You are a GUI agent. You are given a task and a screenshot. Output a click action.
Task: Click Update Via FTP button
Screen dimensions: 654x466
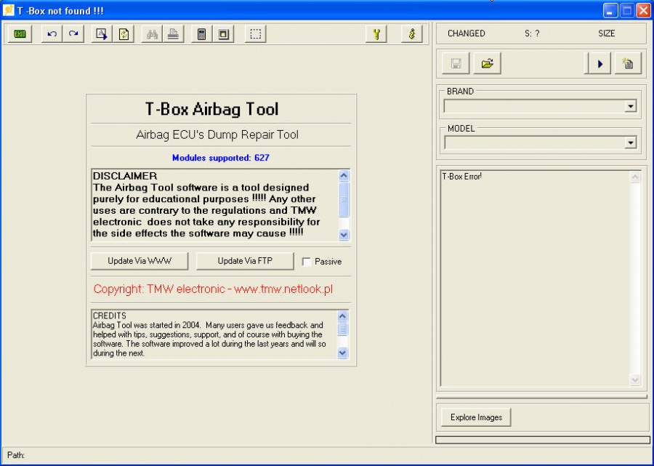click(x=245, y=261)
